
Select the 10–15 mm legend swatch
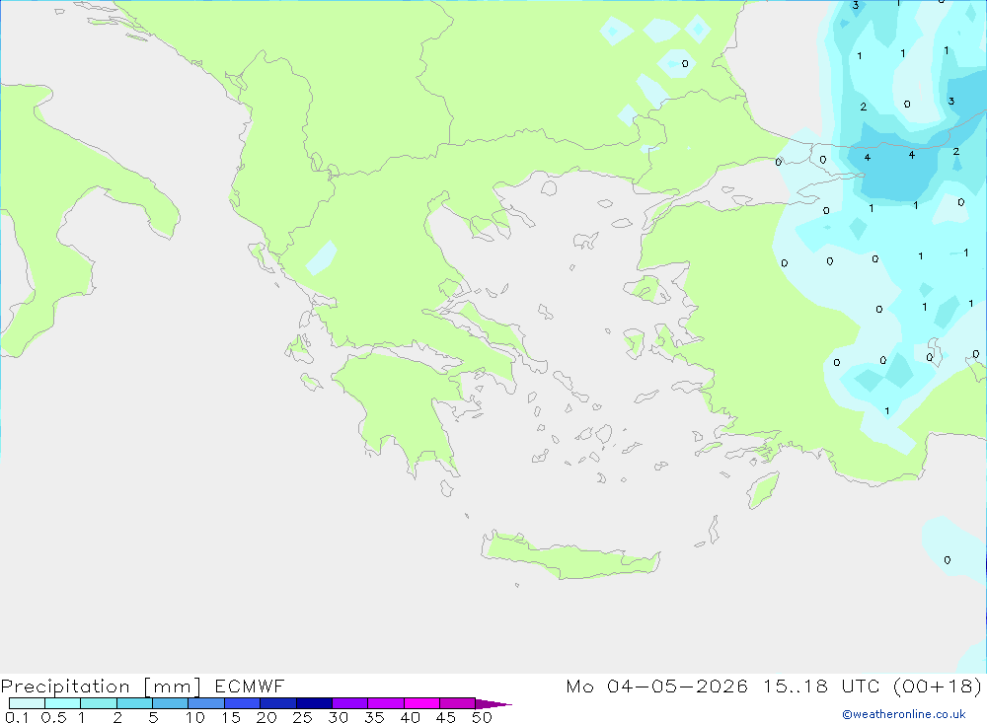[x=206, y=703]
